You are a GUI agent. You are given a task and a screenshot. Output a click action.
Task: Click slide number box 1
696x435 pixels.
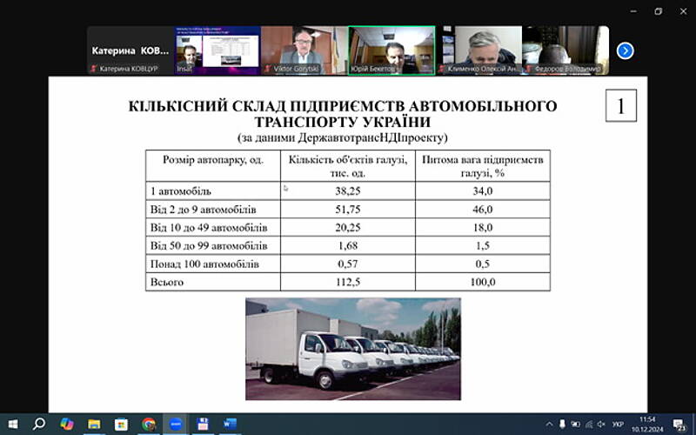click(x=621, y=105)
